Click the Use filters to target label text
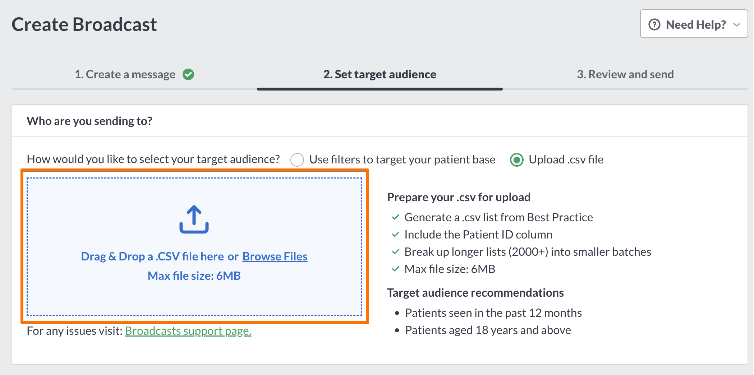This screenshot has width=754, height=375. pyautogui.click(x=402, y=159)
